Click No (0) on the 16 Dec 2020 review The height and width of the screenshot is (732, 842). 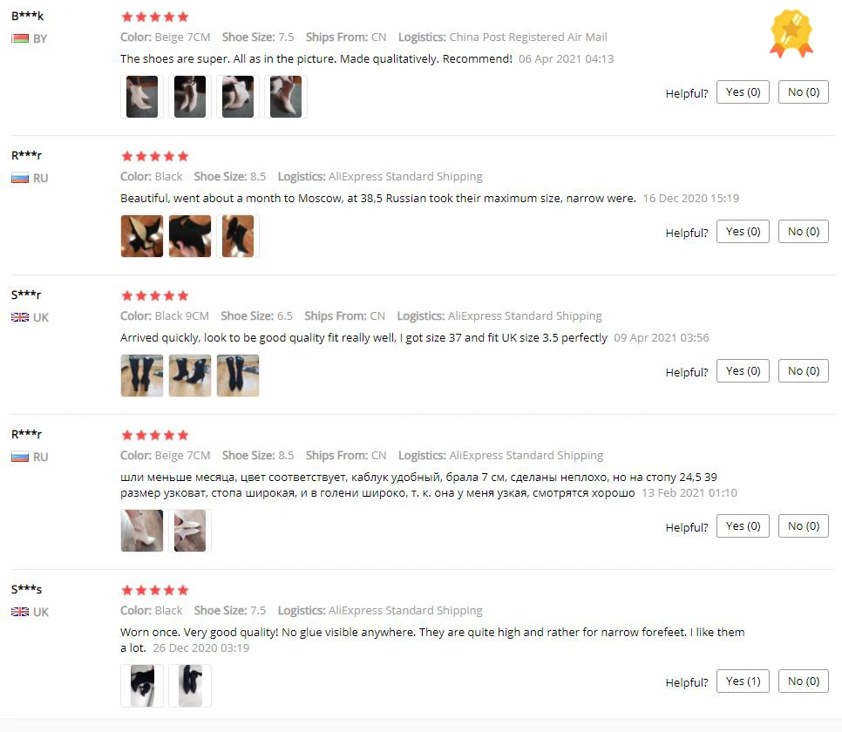[804, 232]
